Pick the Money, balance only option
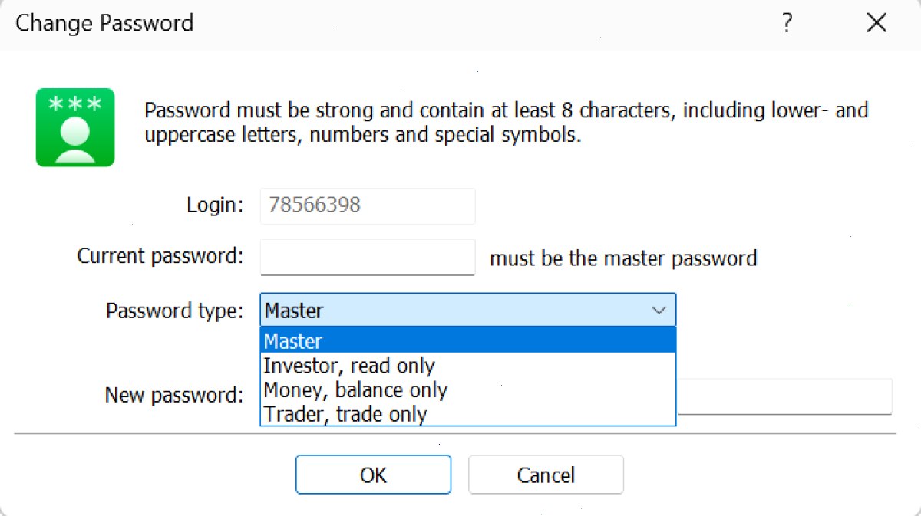The image size is (921, 516). (x=468, y=389)
